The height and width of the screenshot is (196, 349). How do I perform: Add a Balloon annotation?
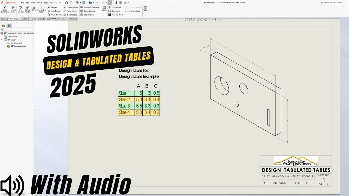(x=52, y=7)
